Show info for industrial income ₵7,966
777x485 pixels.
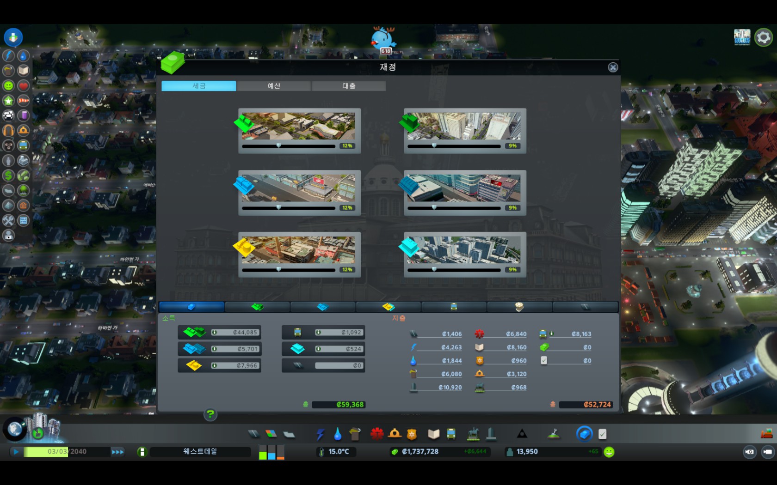pyautogui.click(x=214, y=365)
